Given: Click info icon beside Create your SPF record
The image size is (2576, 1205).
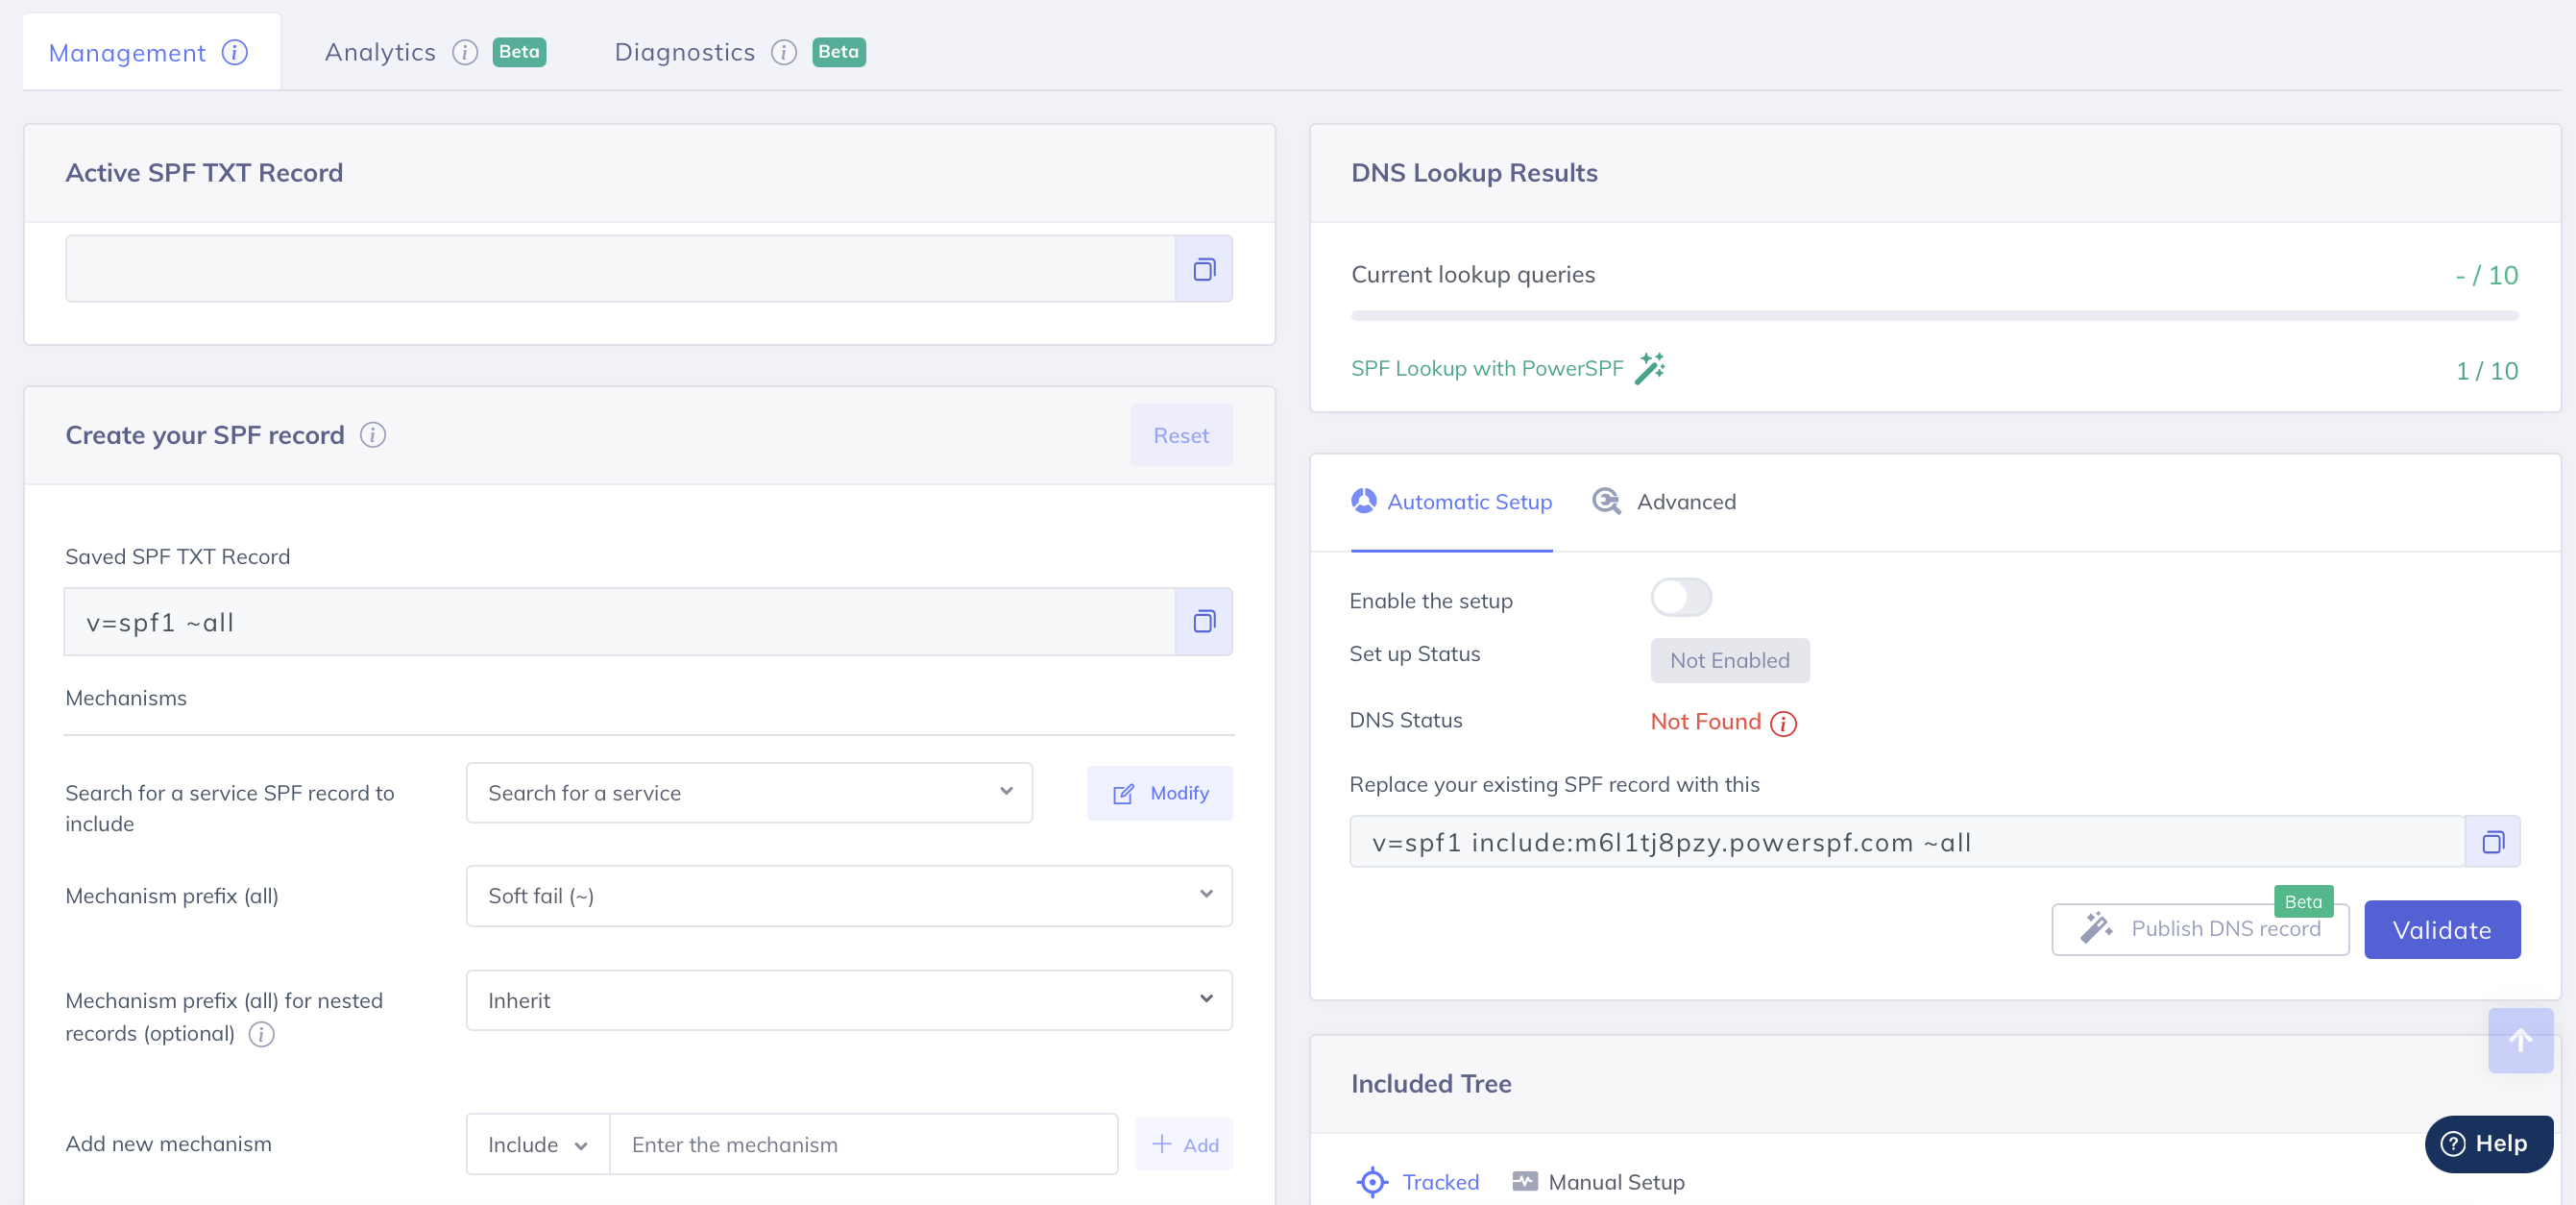Looking at the screenshot, I should pyautogui.click(x=373, y=435).
